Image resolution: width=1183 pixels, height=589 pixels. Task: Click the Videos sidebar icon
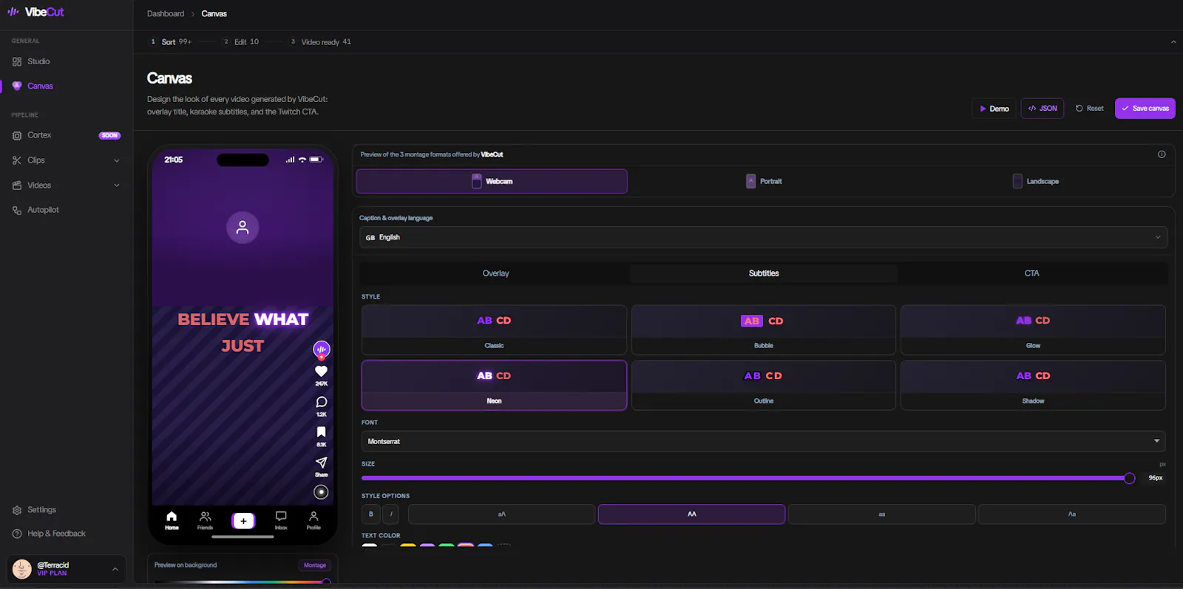(17, 185)
